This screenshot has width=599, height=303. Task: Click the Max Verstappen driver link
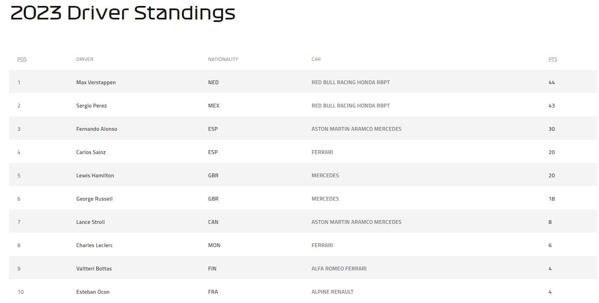[x=96, y=83]
